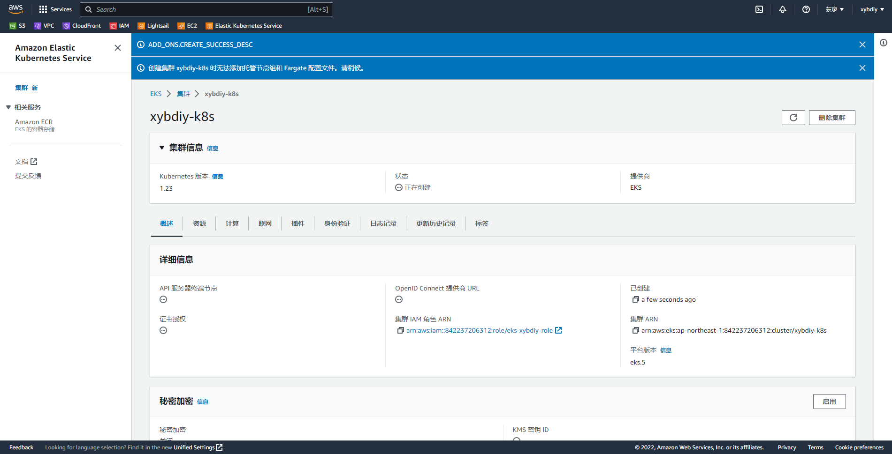Open VPC shortcut in favorites bar
This screenshot has height=454, width=892.
click(44, 26)
